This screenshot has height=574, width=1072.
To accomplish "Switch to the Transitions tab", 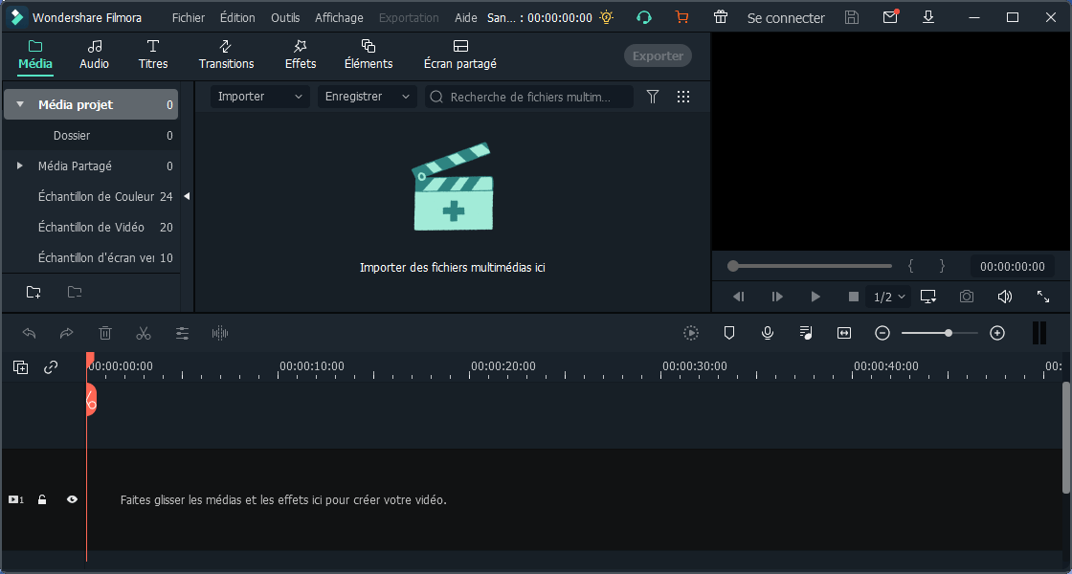I will point(226,55).
